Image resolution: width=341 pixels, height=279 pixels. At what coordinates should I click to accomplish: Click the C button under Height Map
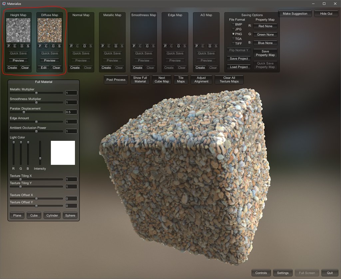point(15,46)
